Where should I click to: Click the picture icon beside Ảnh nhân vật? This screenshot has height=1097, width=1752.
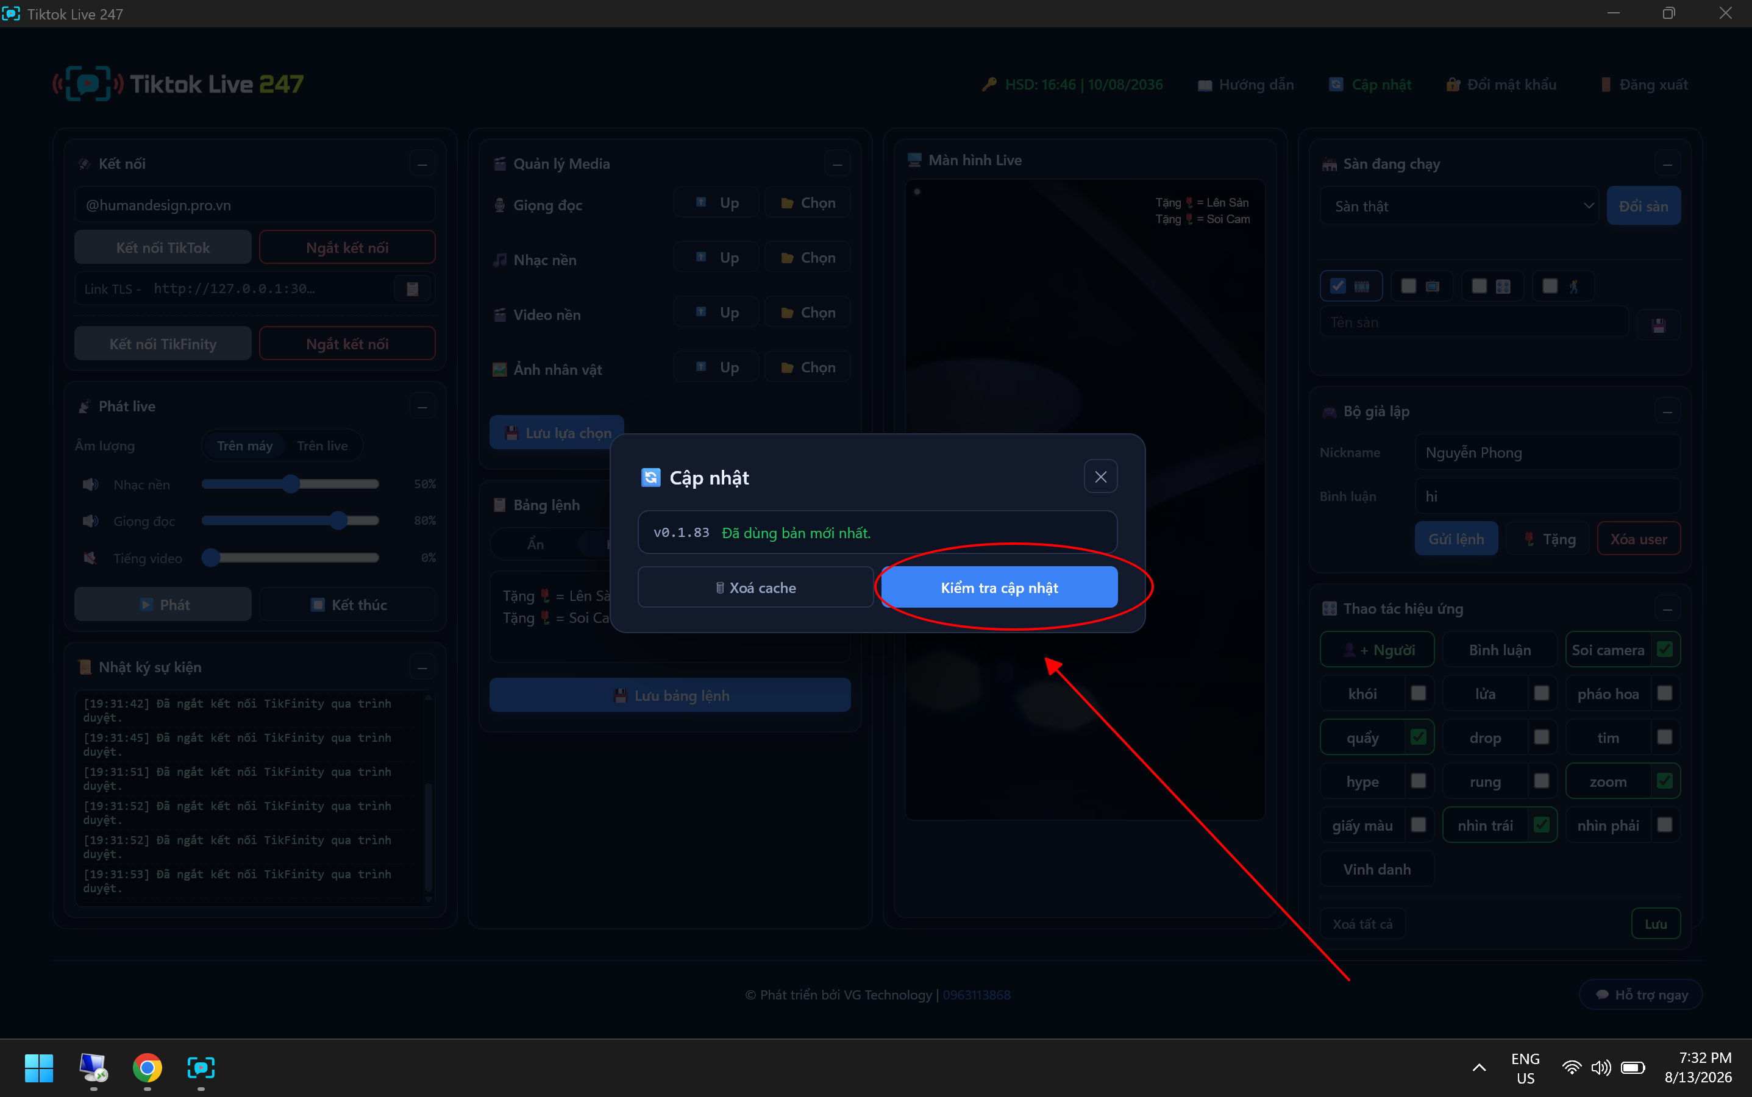click(x=499, y=369)
